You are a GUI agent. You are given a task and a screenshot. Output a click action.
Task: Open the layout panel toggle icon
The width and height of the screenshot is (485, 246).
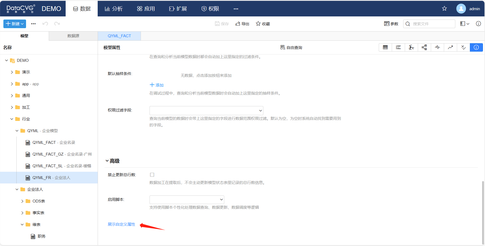(x=465, y=24)
